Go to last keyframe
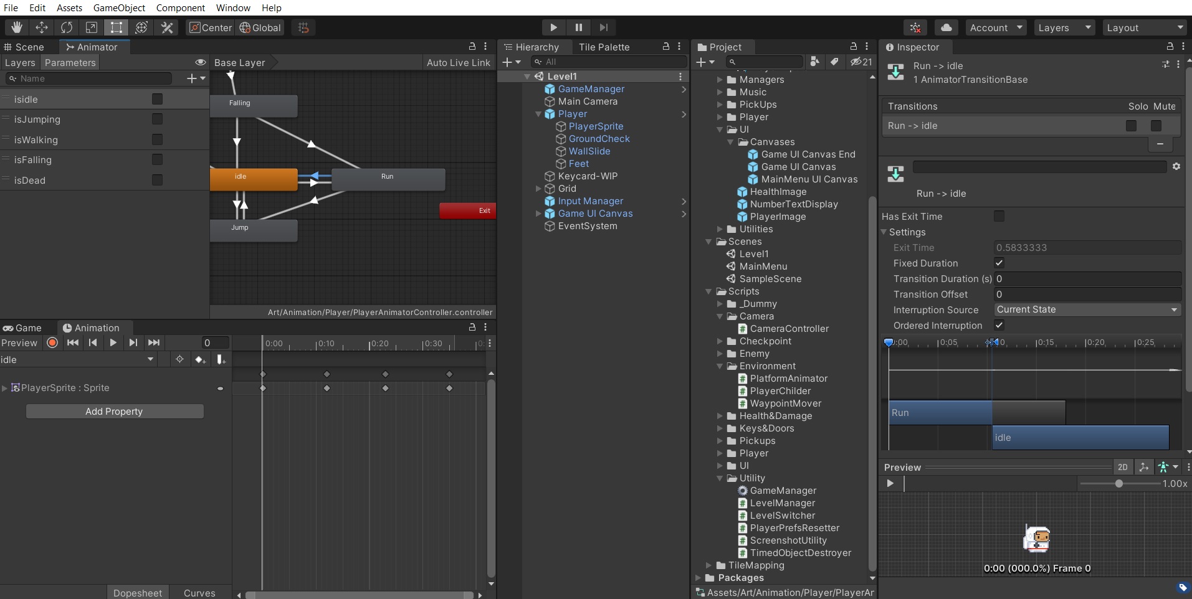The image size is (1192, 599). tap(153, 342)
